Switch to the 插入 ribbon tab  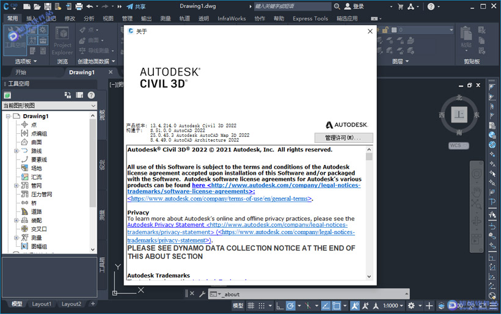(x=31, y=18)
